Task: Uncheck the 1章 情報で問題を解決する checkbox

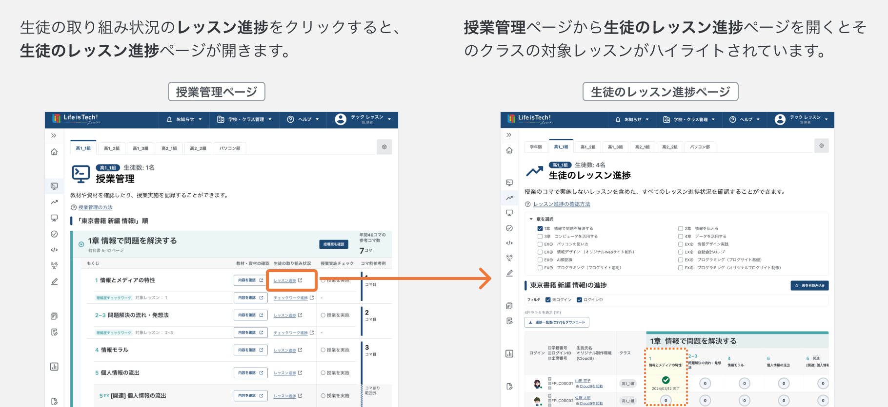Action: (540, 228)
